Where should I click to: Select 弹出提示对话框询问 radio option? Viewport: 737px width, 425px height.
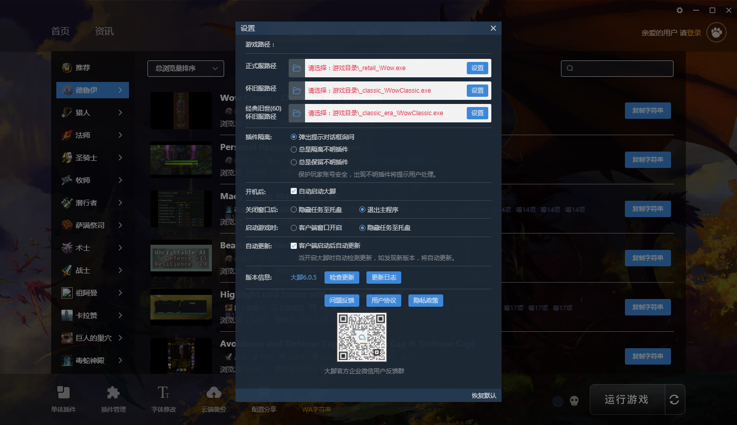pyautogui.click(x=294, y=137)
